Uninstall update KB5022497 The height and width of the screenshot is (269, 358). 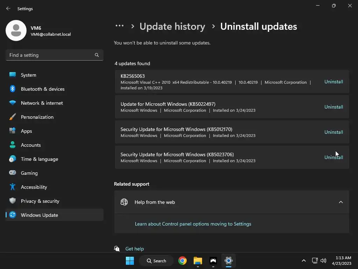click(334, 107)
